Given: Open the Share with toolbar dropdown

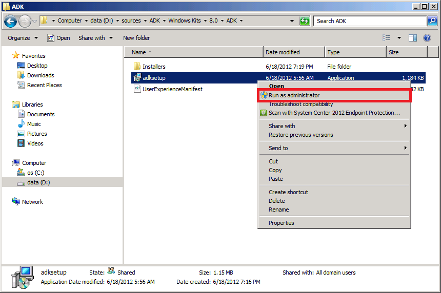Looking at the screenshot, I should tap(95, 38).
